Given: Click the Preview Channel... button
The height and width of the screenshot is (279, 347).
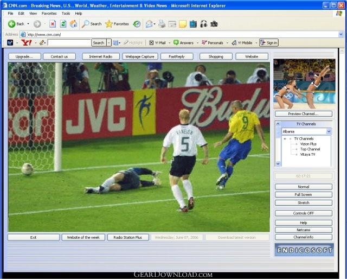Looking at the screenshot, I should tap(304, 113).
